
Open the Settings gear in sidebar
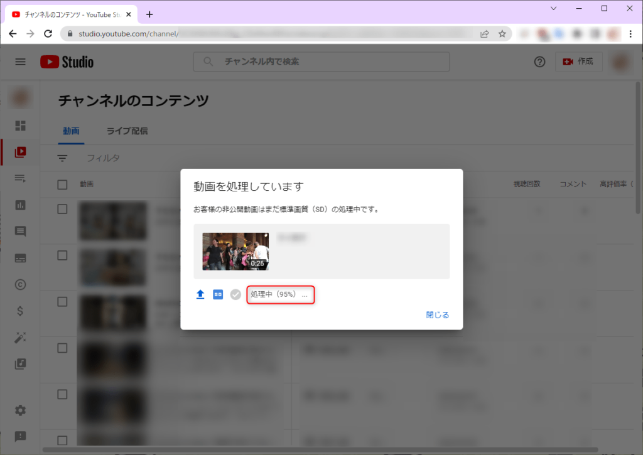tap(21, 410)
